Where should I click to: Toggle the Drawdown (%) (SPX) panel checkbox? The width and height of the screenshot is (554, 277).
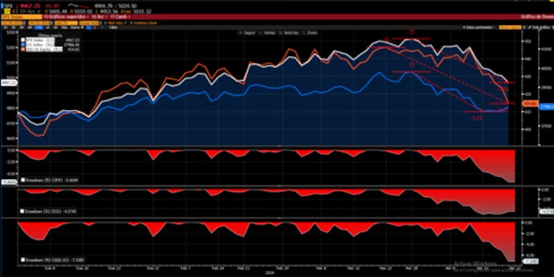pyautogui.click(x=22, y=180)
